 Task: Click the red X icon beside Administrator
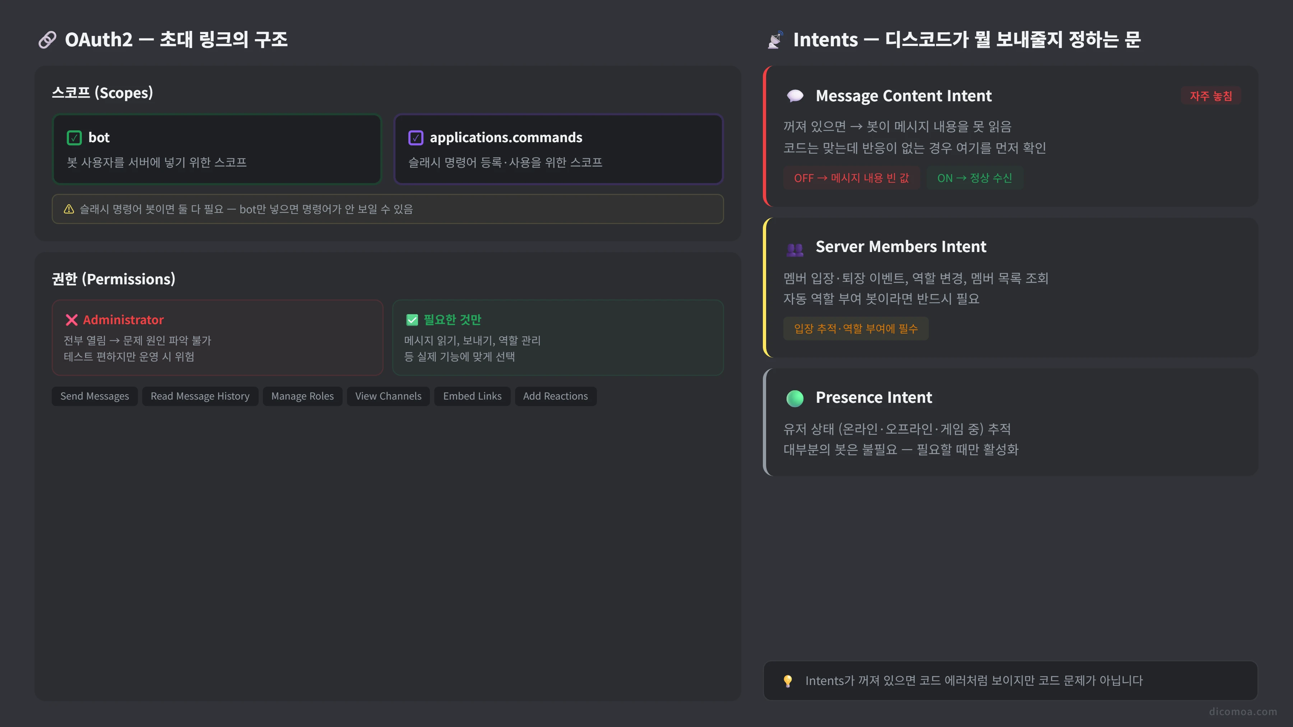(71, 320)
